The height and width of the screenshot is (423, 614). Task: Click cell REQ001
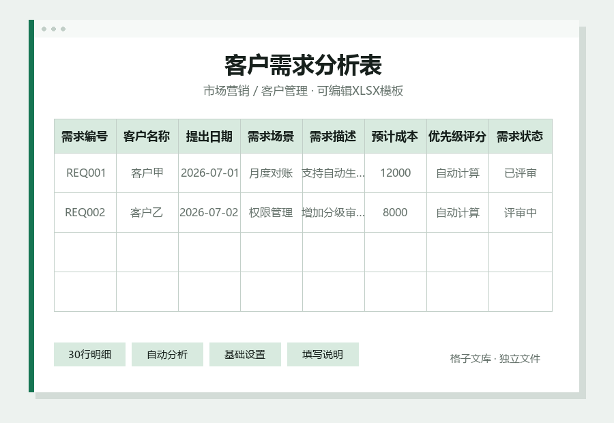click(85, 173)
